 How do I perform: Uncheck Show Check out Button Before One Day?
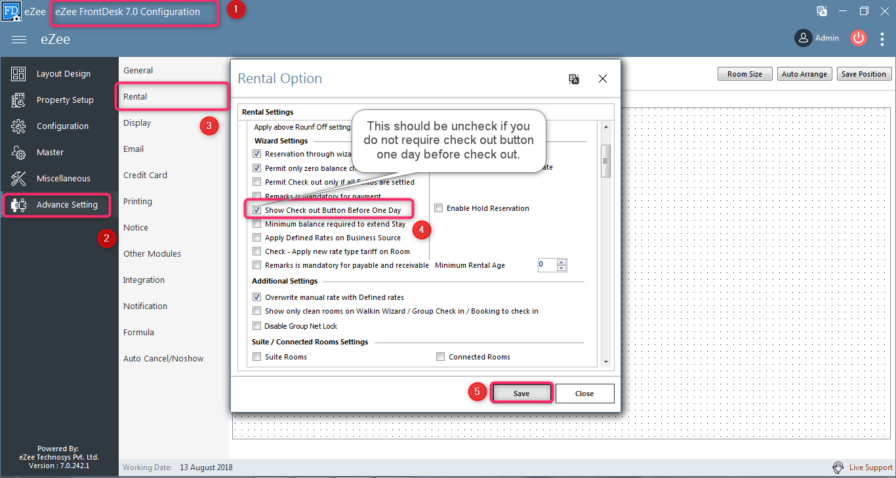[257, 210]
